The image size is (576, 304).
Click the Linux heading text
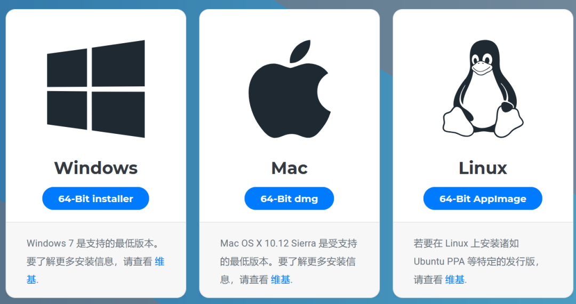click(x=483, y=168)
